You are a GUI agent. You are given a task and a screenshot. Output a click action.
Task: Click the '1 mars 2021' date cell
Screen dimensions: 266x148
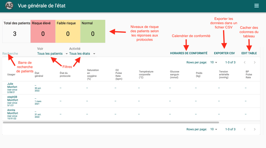[38, 102]
